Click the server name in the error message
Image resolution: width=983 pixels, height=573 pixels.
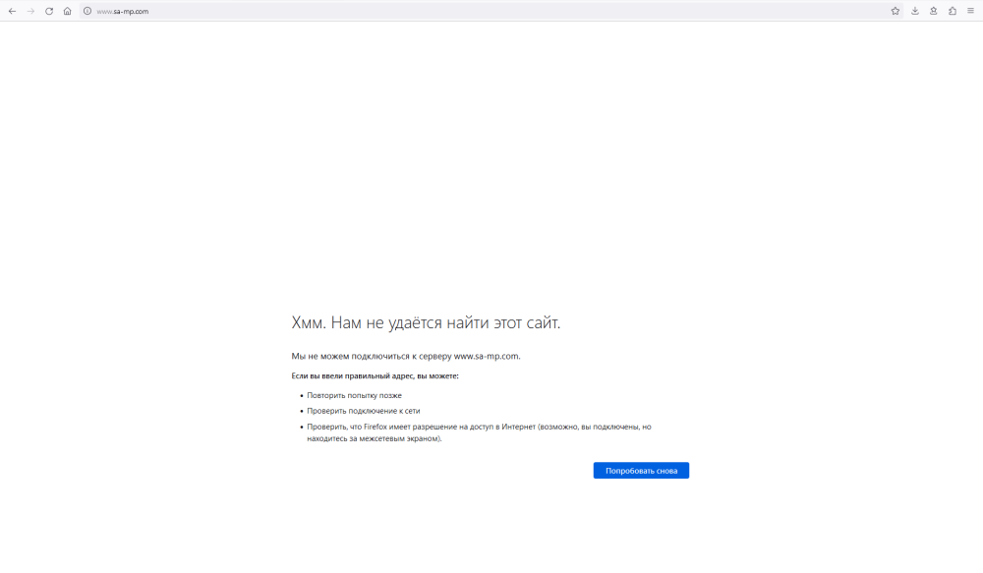click(486, 356)
